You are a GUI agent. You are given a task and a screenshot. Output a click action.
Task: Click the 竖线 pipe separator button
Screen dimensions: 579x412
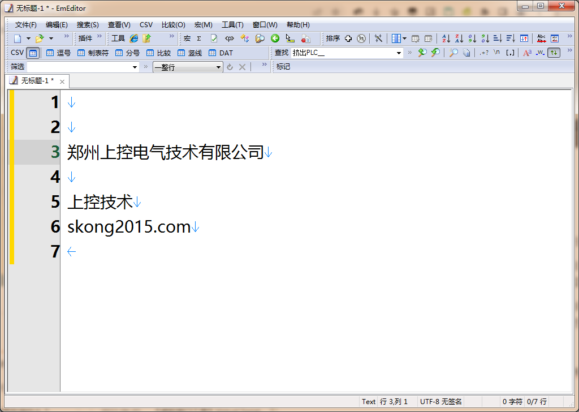pos(190,53)
